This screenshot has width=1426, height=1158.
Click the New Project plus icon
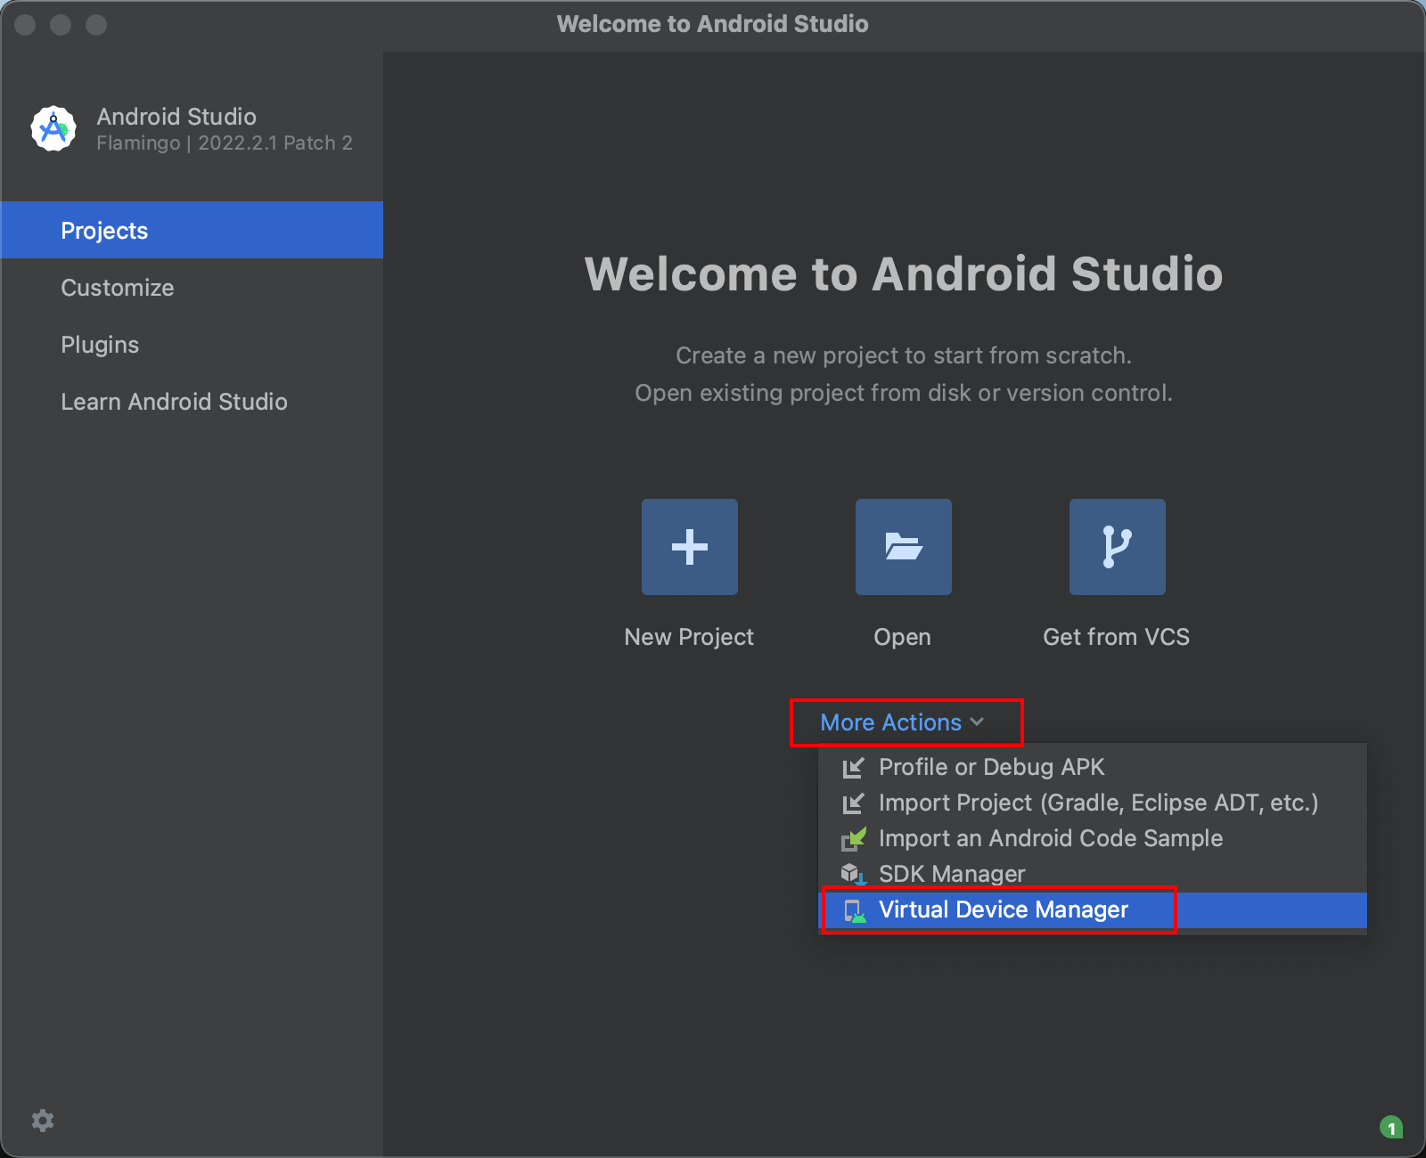[x=689, y=546]
